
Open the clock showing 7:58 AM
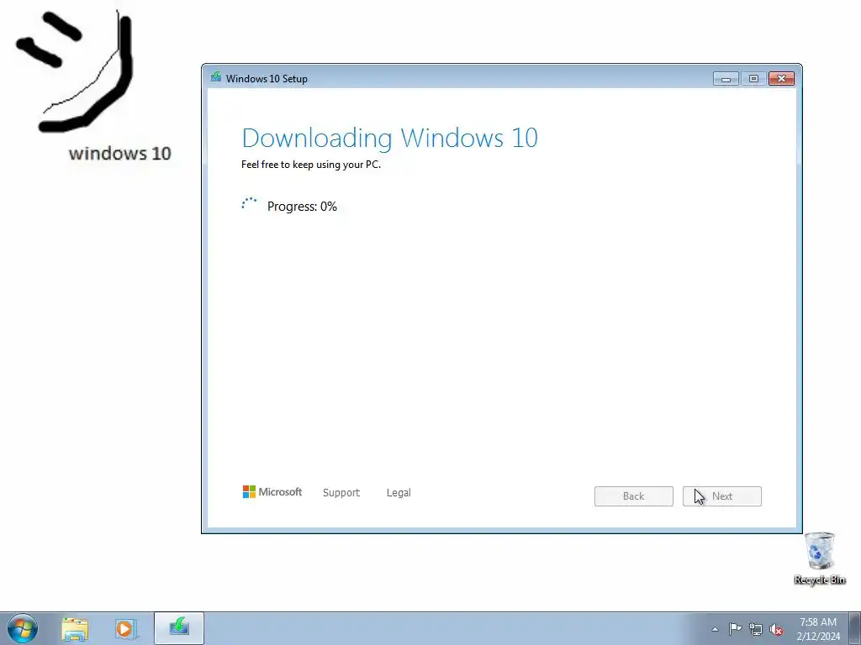pyautogui.click(x=818, y=629)
